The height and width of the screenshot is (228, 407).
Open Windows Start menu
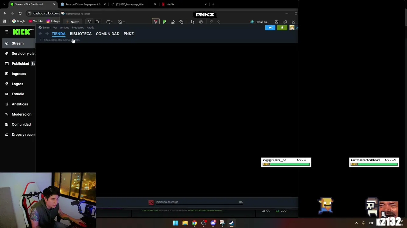point(176,223)
